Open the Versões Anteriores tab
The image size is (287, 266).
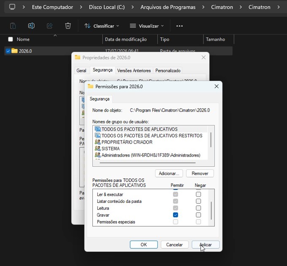click(x=134, y=70)
